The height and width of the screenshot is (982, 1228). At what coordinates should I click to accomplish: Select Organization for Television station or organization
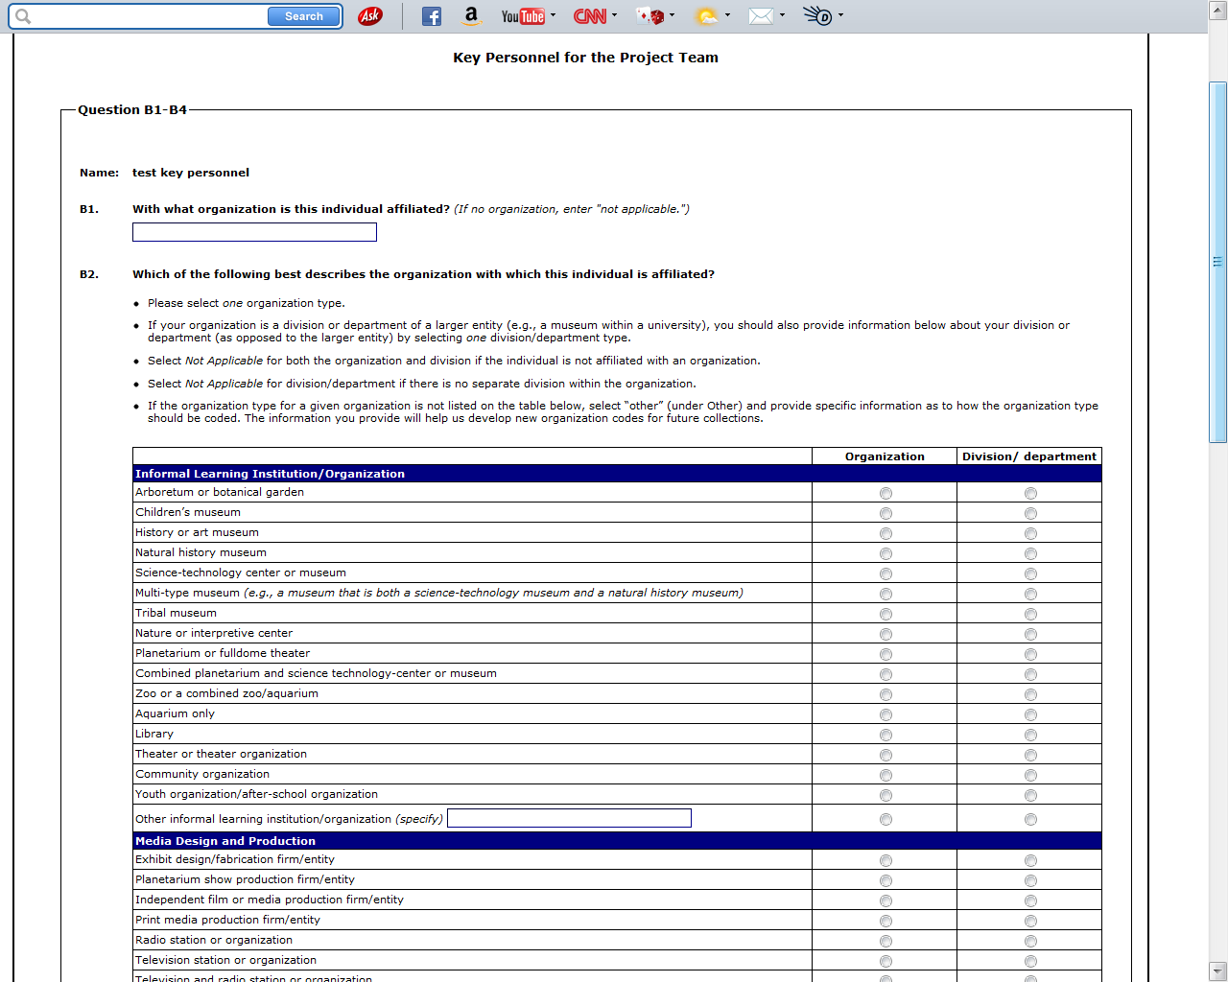tap(886, 961)
